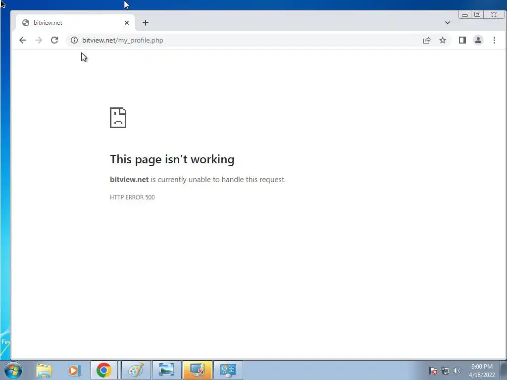Open the photo viewer taskbar icon
Screen dimensions: 507x380
[x=166, y=370]
